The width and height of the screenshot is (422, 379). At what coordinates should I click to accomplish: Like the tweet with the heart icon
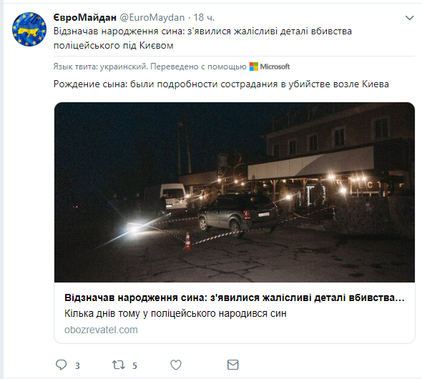point(176,365)
